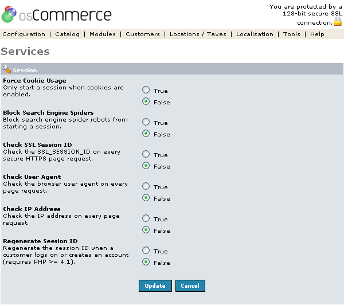Click the Session section title
The width and height of the screenshot is (344, 305).
(25, 70)
